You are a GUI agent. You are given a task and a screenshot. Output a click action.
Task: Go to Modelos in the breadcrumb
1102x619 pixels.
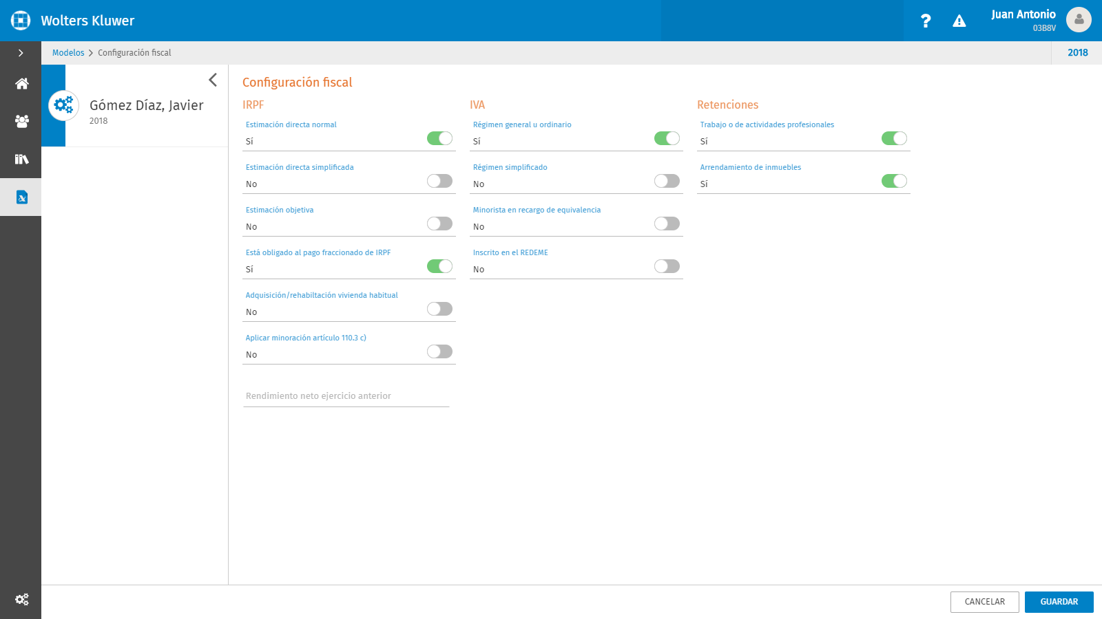pyautogui.click(x=68, y=53)
